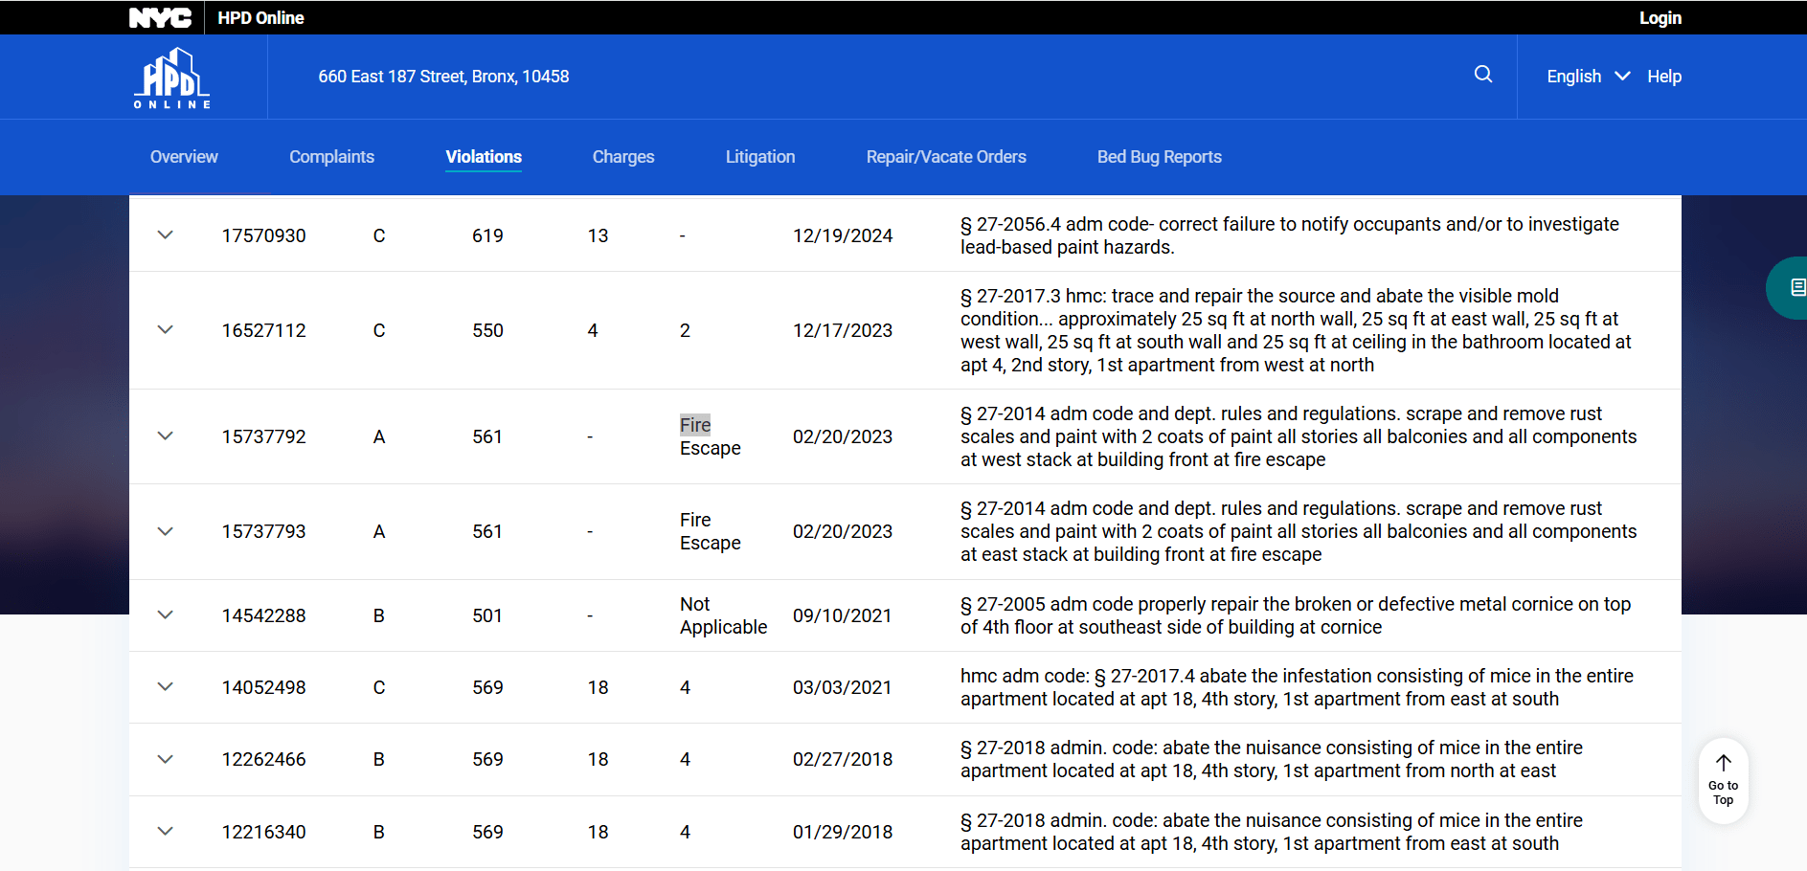
Task: Go to the Litigation tab
Action: (759, 157)
